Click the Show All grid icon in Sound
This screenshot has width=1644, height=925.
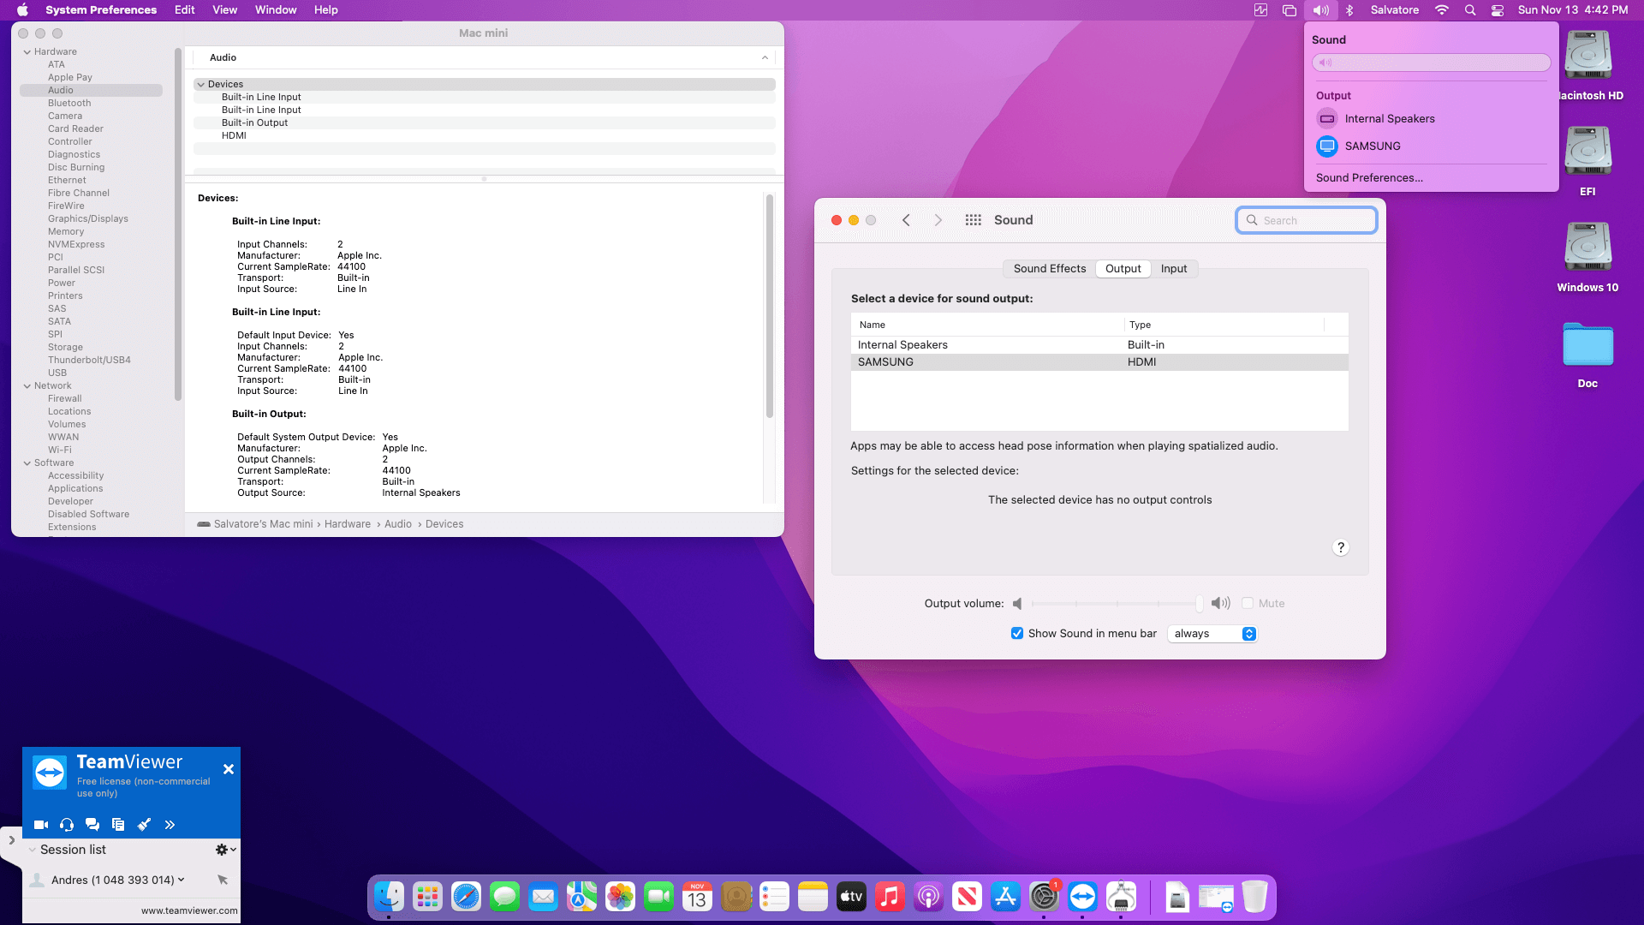[x=973, y=220]
